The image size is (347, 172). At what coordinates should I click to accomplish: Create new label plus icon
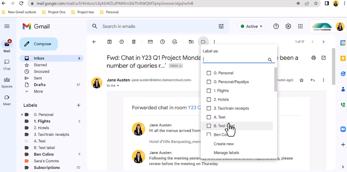tap(78, 105)
